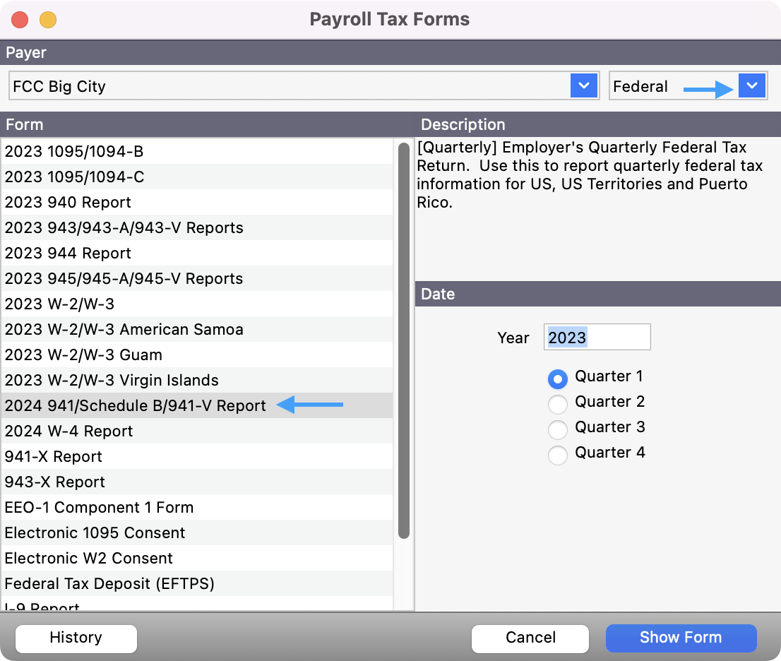
Task: Close the Payroll Tax Forms window
Action: pos(20,20)
